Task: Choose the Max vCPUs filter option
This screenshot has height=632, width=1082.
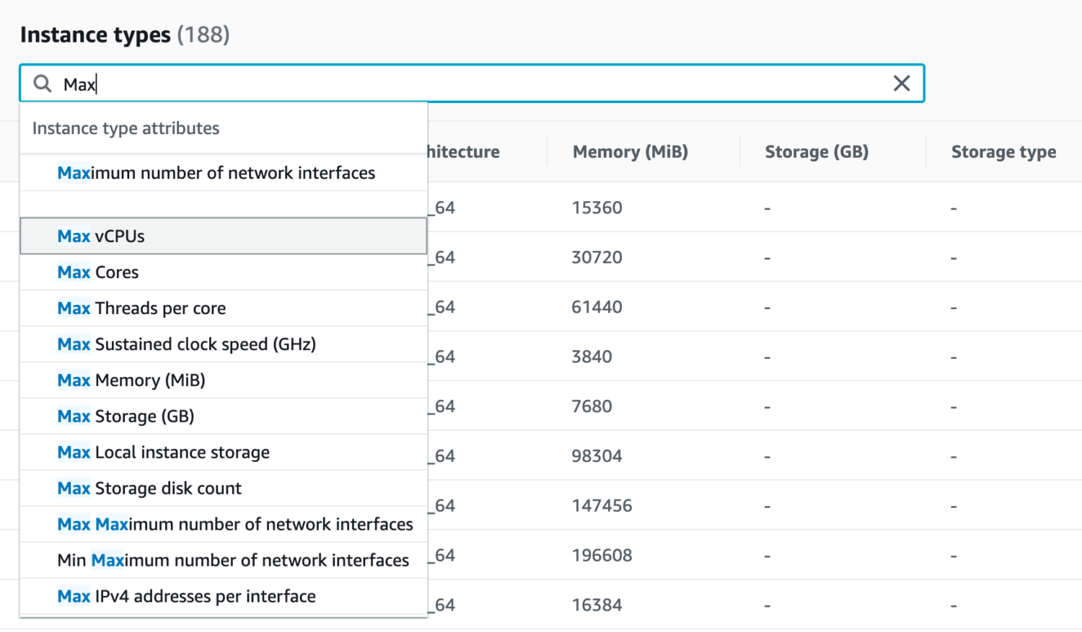Action: [x=101, y=236]
